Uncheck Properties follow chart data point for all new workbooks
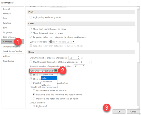Screen dimensions: 141x115 coord(31,37)
